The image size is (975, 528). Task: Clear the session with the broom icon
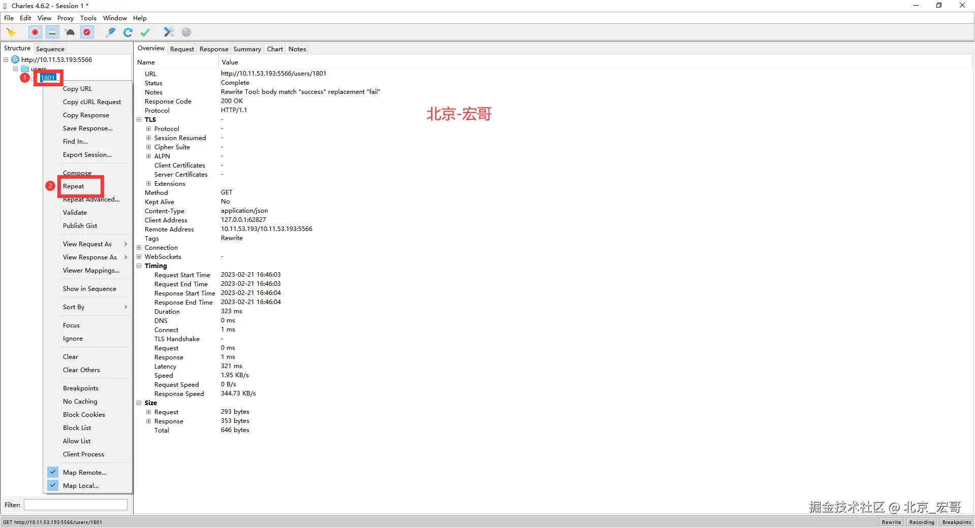[x=11, y=32]
